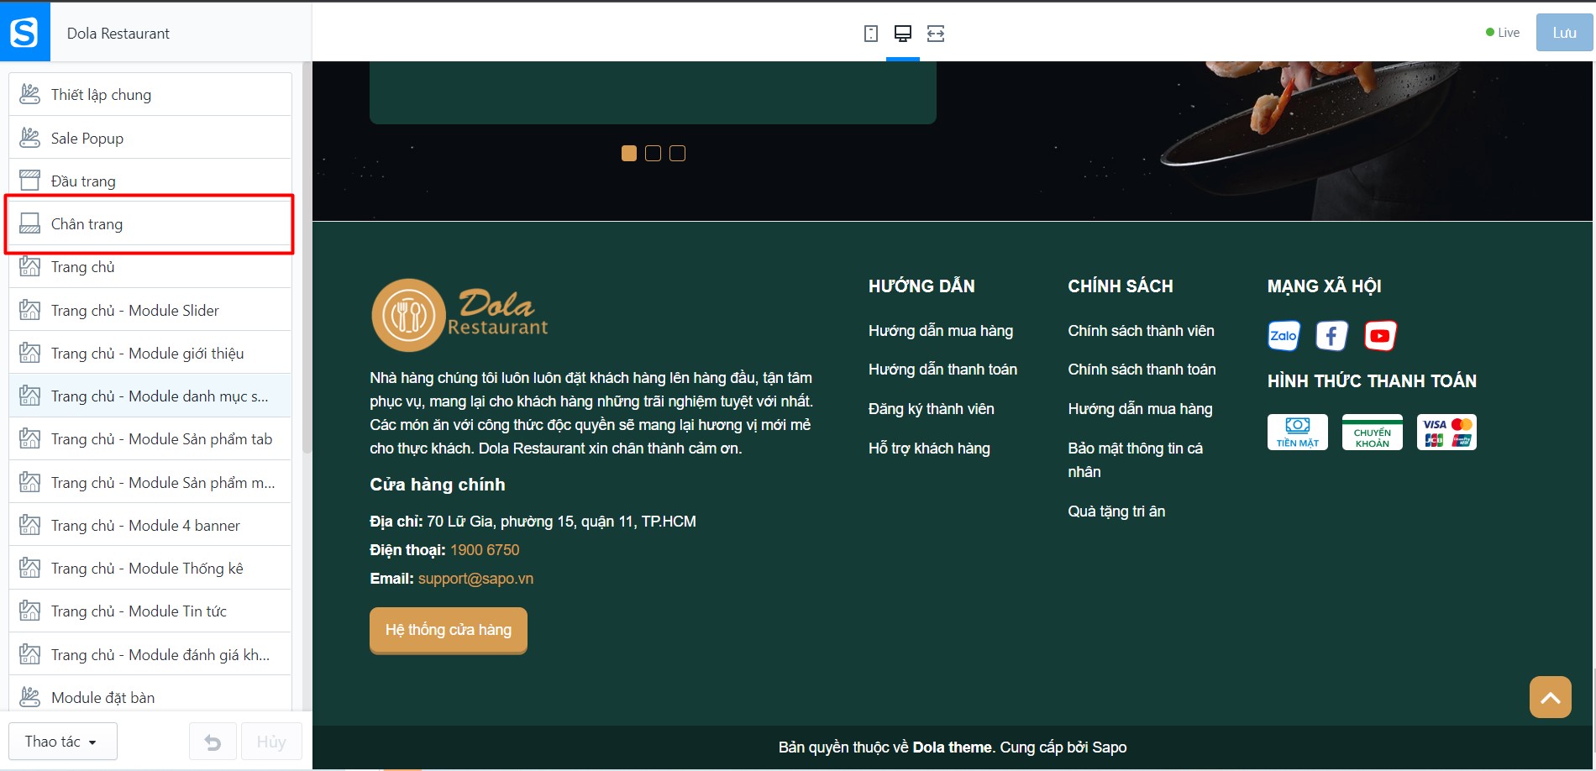This screenshot has height=771, width=1596.
Task: Click the Dola Restaurant footer logo
Action: point(459,315)
